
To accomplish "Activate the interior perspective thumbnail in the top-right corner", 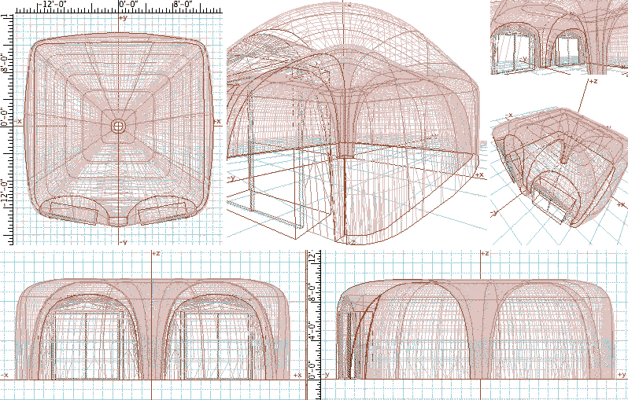I will pyautogui.click(x=558, y=37).
